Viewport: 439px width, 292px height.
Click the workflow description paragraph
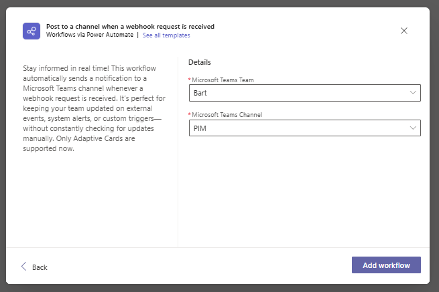94,108
